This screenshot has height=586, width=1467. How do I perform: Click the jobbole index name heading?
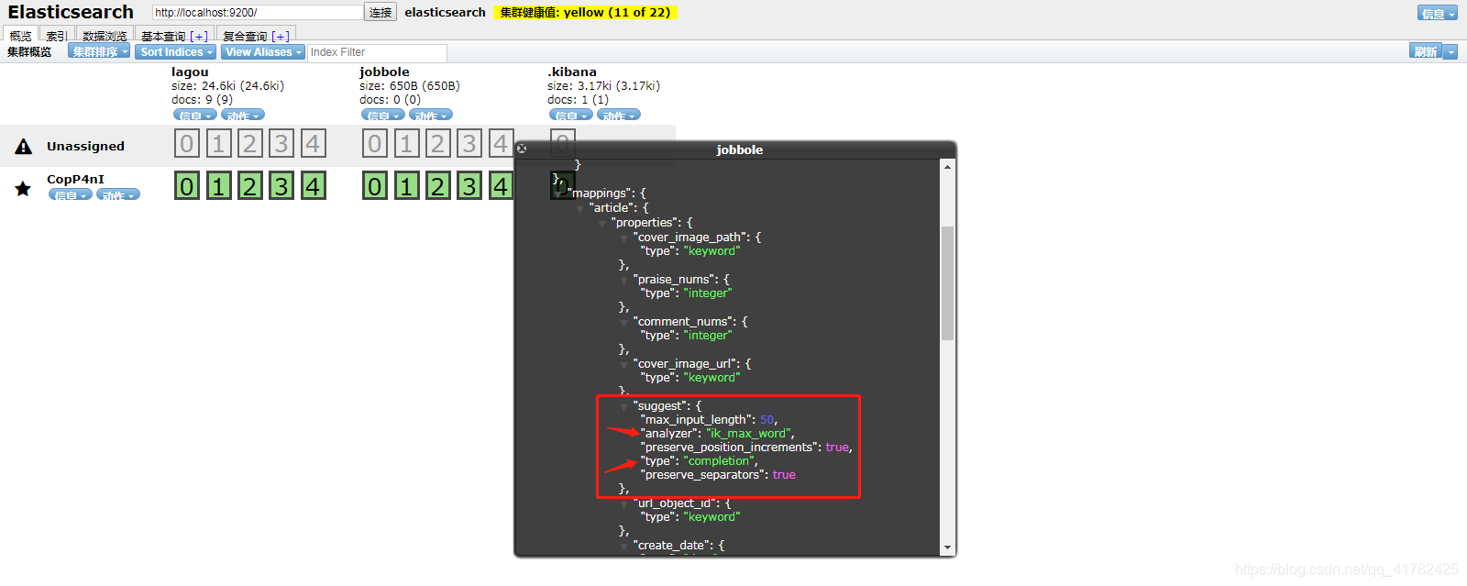(x=384, y=72)
